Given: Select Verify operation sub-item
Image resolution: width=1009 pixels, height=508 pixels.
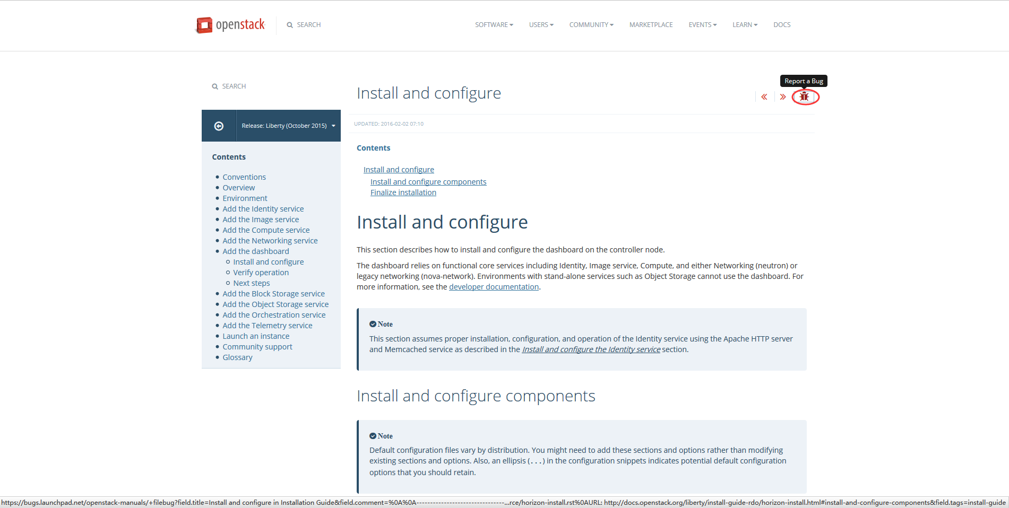Looking at the screenshot, I should coord(261,273).
